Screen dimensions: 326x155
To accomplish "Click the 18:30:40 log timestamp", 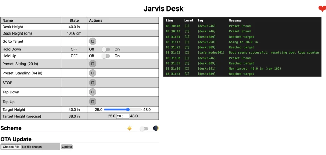I will (x=173, y=26).
